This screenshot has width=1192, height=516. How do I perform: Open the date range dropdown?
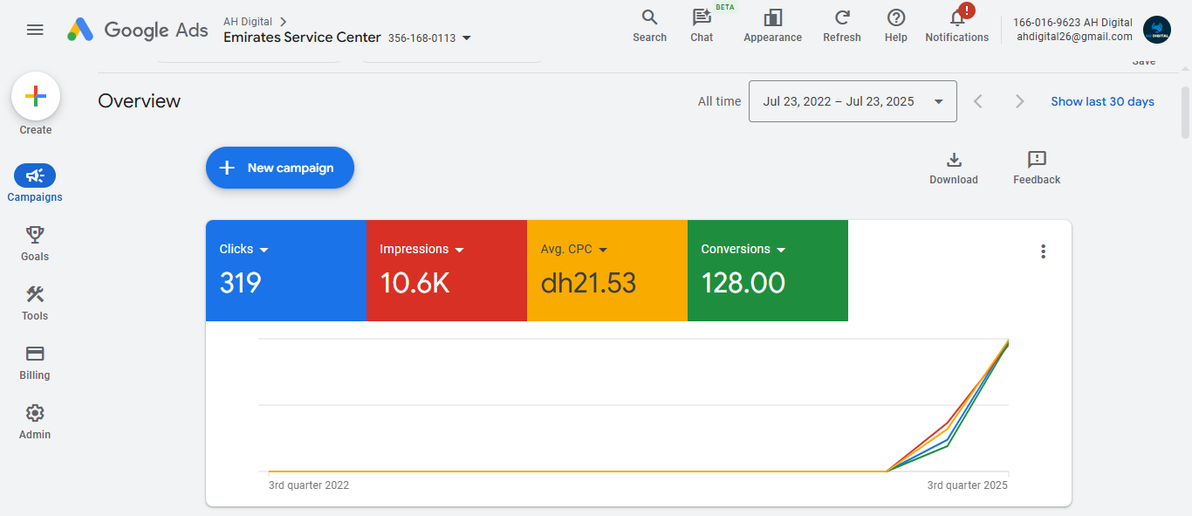(x=853, y=101)
